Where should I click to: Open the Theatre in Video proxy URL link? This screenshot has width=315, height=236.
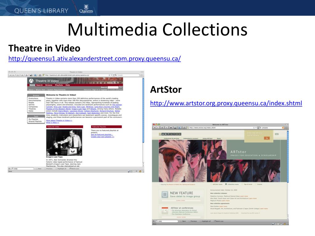(x=95, y=59)
